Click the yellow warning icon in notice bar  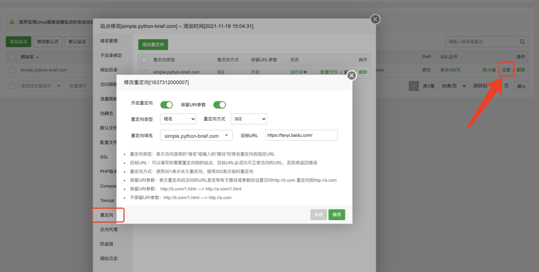(12, 22)
